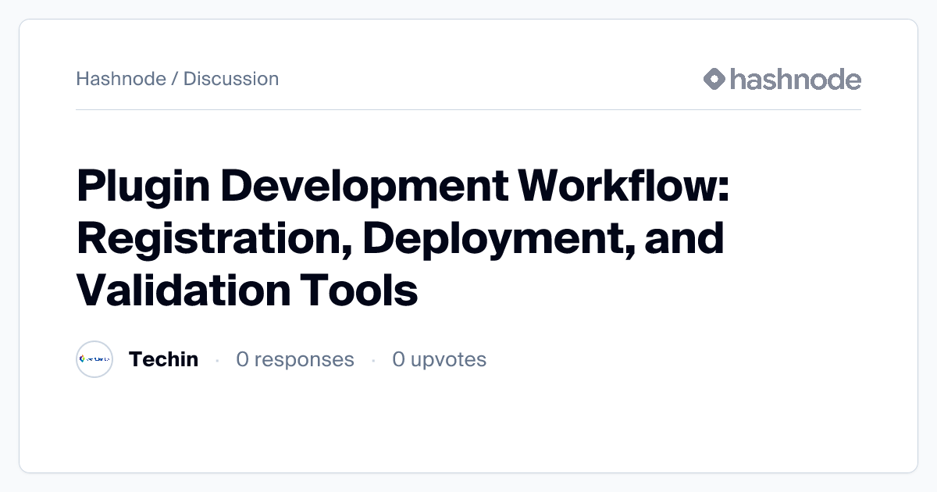
Task: Click the '0 responses' counter link
Action: pyautogui.click(x=295, y=359)
